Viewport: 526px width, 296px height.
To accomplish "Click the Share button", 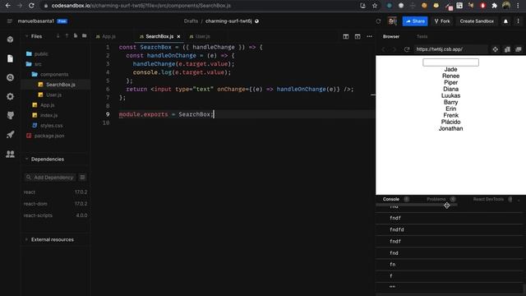I will (x=415, y=21).
